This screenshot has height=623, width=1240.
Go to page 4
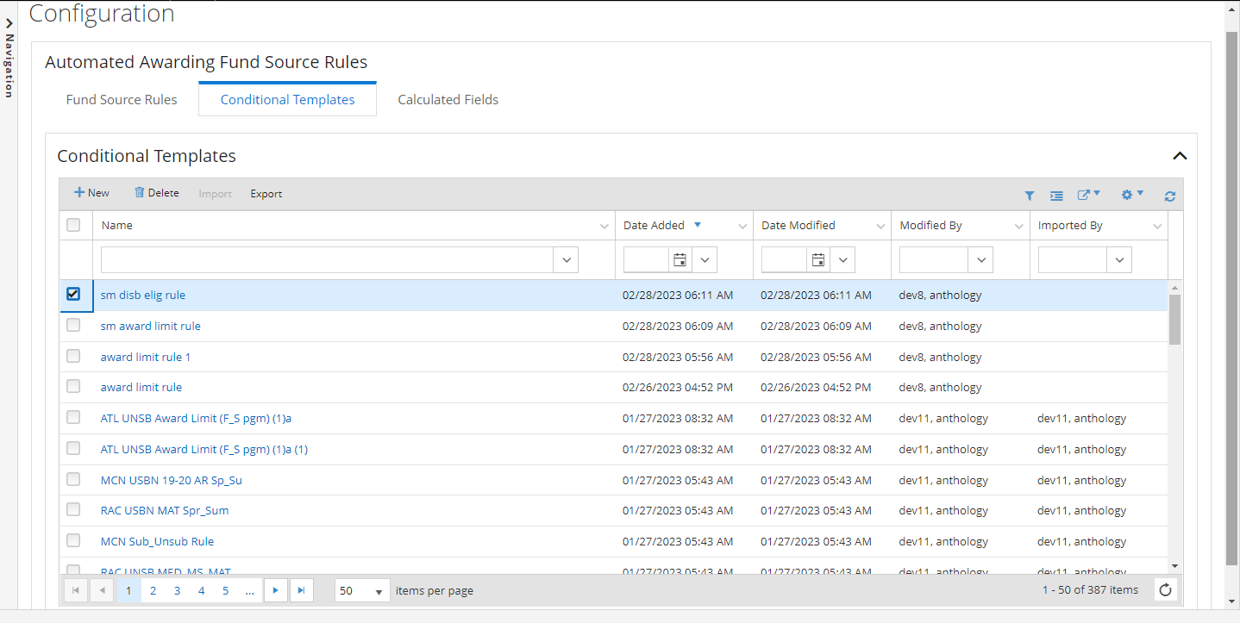tap(202, 590)
